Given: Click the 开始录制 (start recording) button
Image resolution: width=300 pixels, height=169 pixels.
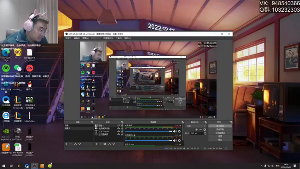Looking at the screenshot, I should pyautogui.click(x=220, y=130).
